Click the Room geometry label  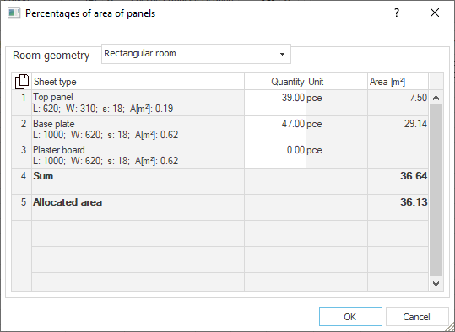point(51,56)
